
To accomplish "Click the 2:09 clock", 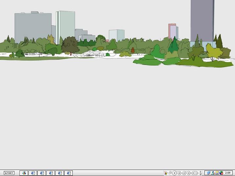I will coord(228,173).
